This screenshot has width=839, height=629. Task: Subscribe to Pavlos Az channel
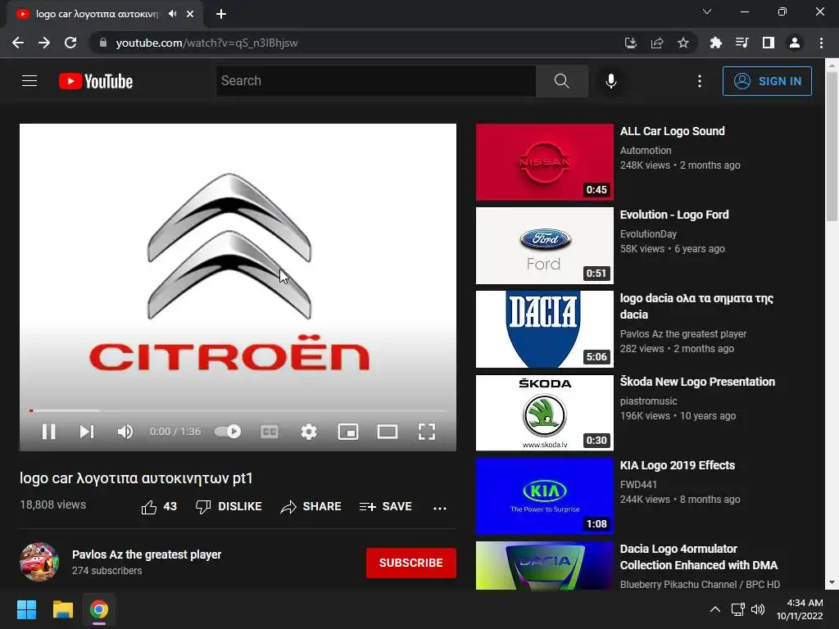(411, 563)
